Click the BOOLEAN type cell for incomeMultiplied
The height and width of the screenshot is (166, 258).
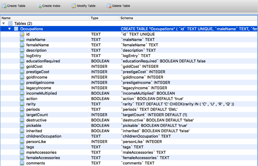coord(100,93)
